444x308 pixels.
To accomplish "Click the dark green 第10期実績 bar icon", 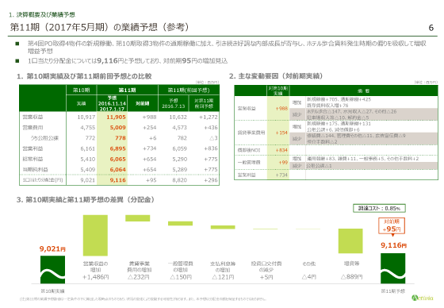I will [52, 269].
